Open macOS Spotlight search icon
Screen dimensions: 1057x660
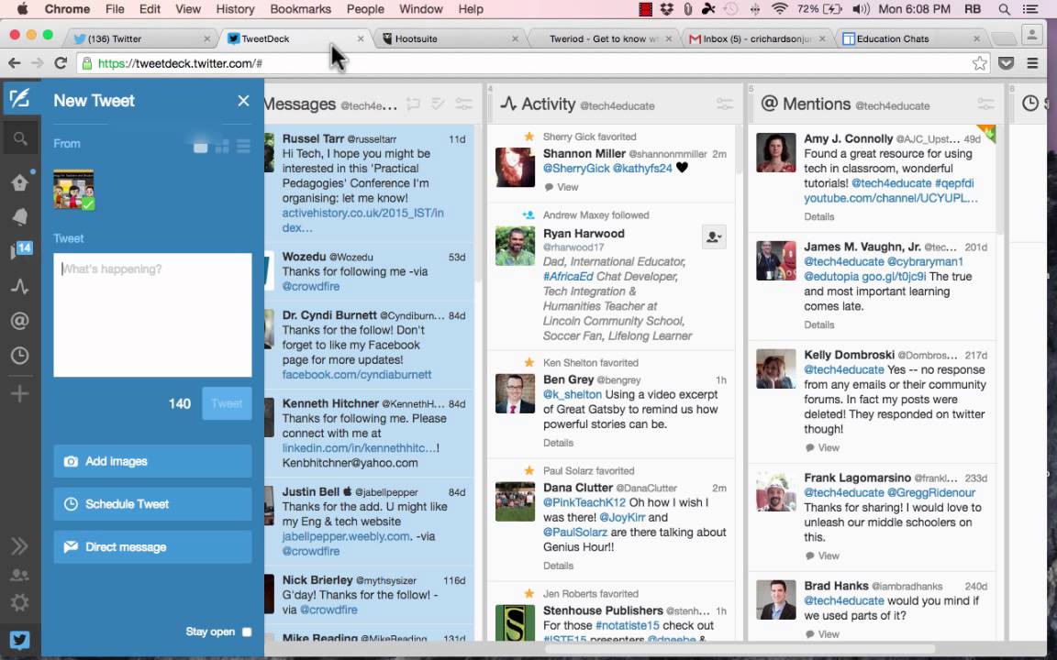click(x=1005, y=9)
